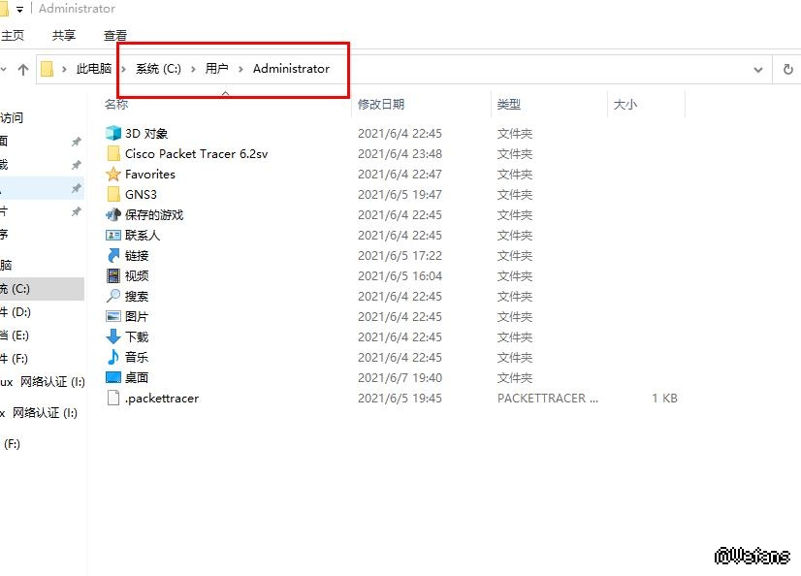Select the 桌面 desktop icon
The width and height of the screenshot is (801, 576).
(113, 378)
